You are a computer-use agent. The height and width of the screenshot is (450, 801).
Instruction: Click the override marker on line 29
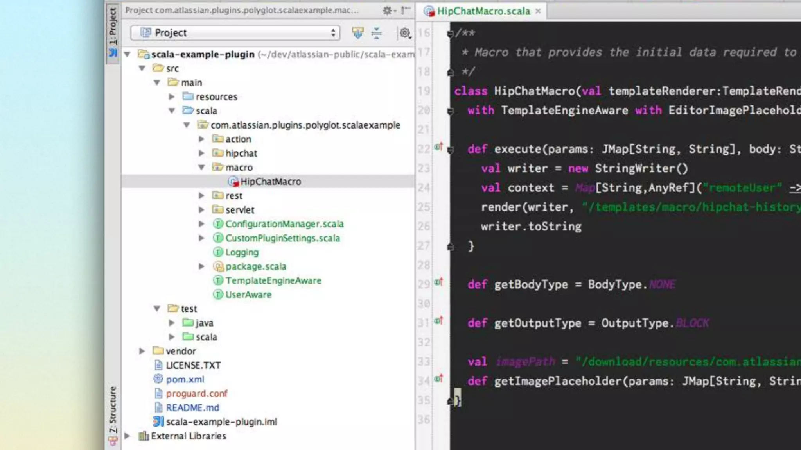[438, 282]
